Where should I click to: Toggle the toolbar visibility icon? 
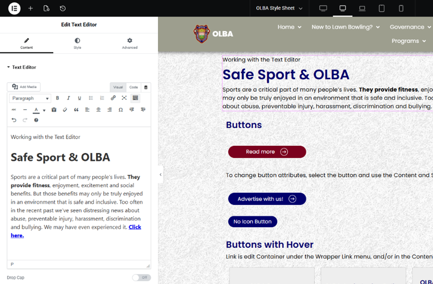coord(135,98)
